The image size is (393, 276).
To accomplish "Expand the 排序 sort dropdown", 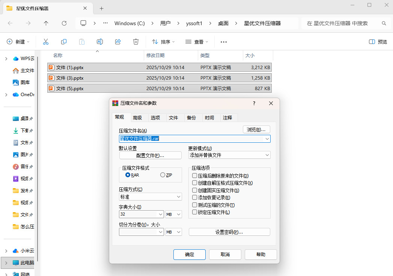I will pos(173,42).
